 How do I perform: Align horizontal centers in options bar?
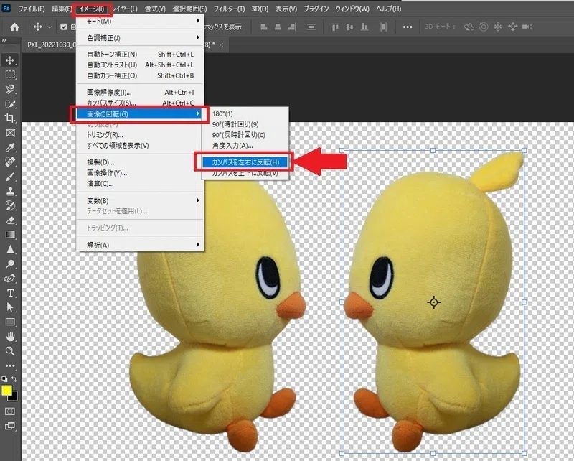pyautogui.click(x=278, y=27)
